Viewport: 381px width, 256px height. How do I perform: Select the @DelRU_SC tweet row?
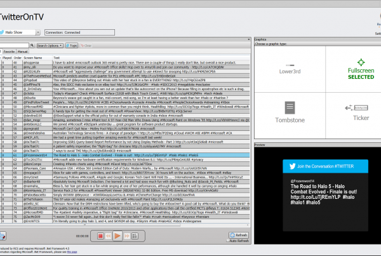[125, 203]
